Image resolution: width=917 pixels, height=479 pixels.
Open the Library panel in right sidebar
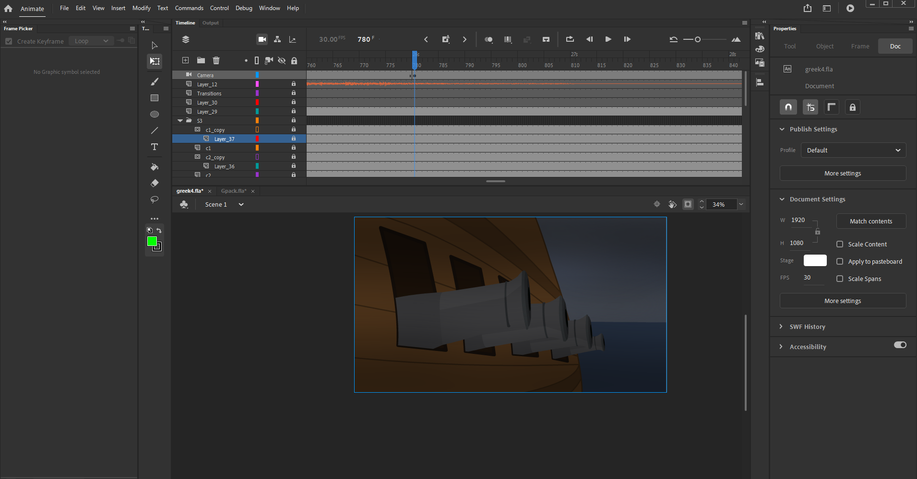760,35
